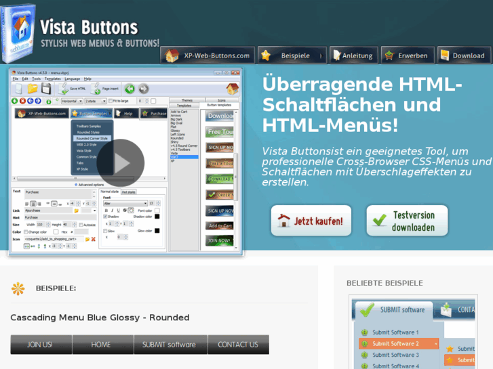This screenshot has width=493, height=369.
Task: Expand Submit Software 2 submenu arrow
Action: 436,344
